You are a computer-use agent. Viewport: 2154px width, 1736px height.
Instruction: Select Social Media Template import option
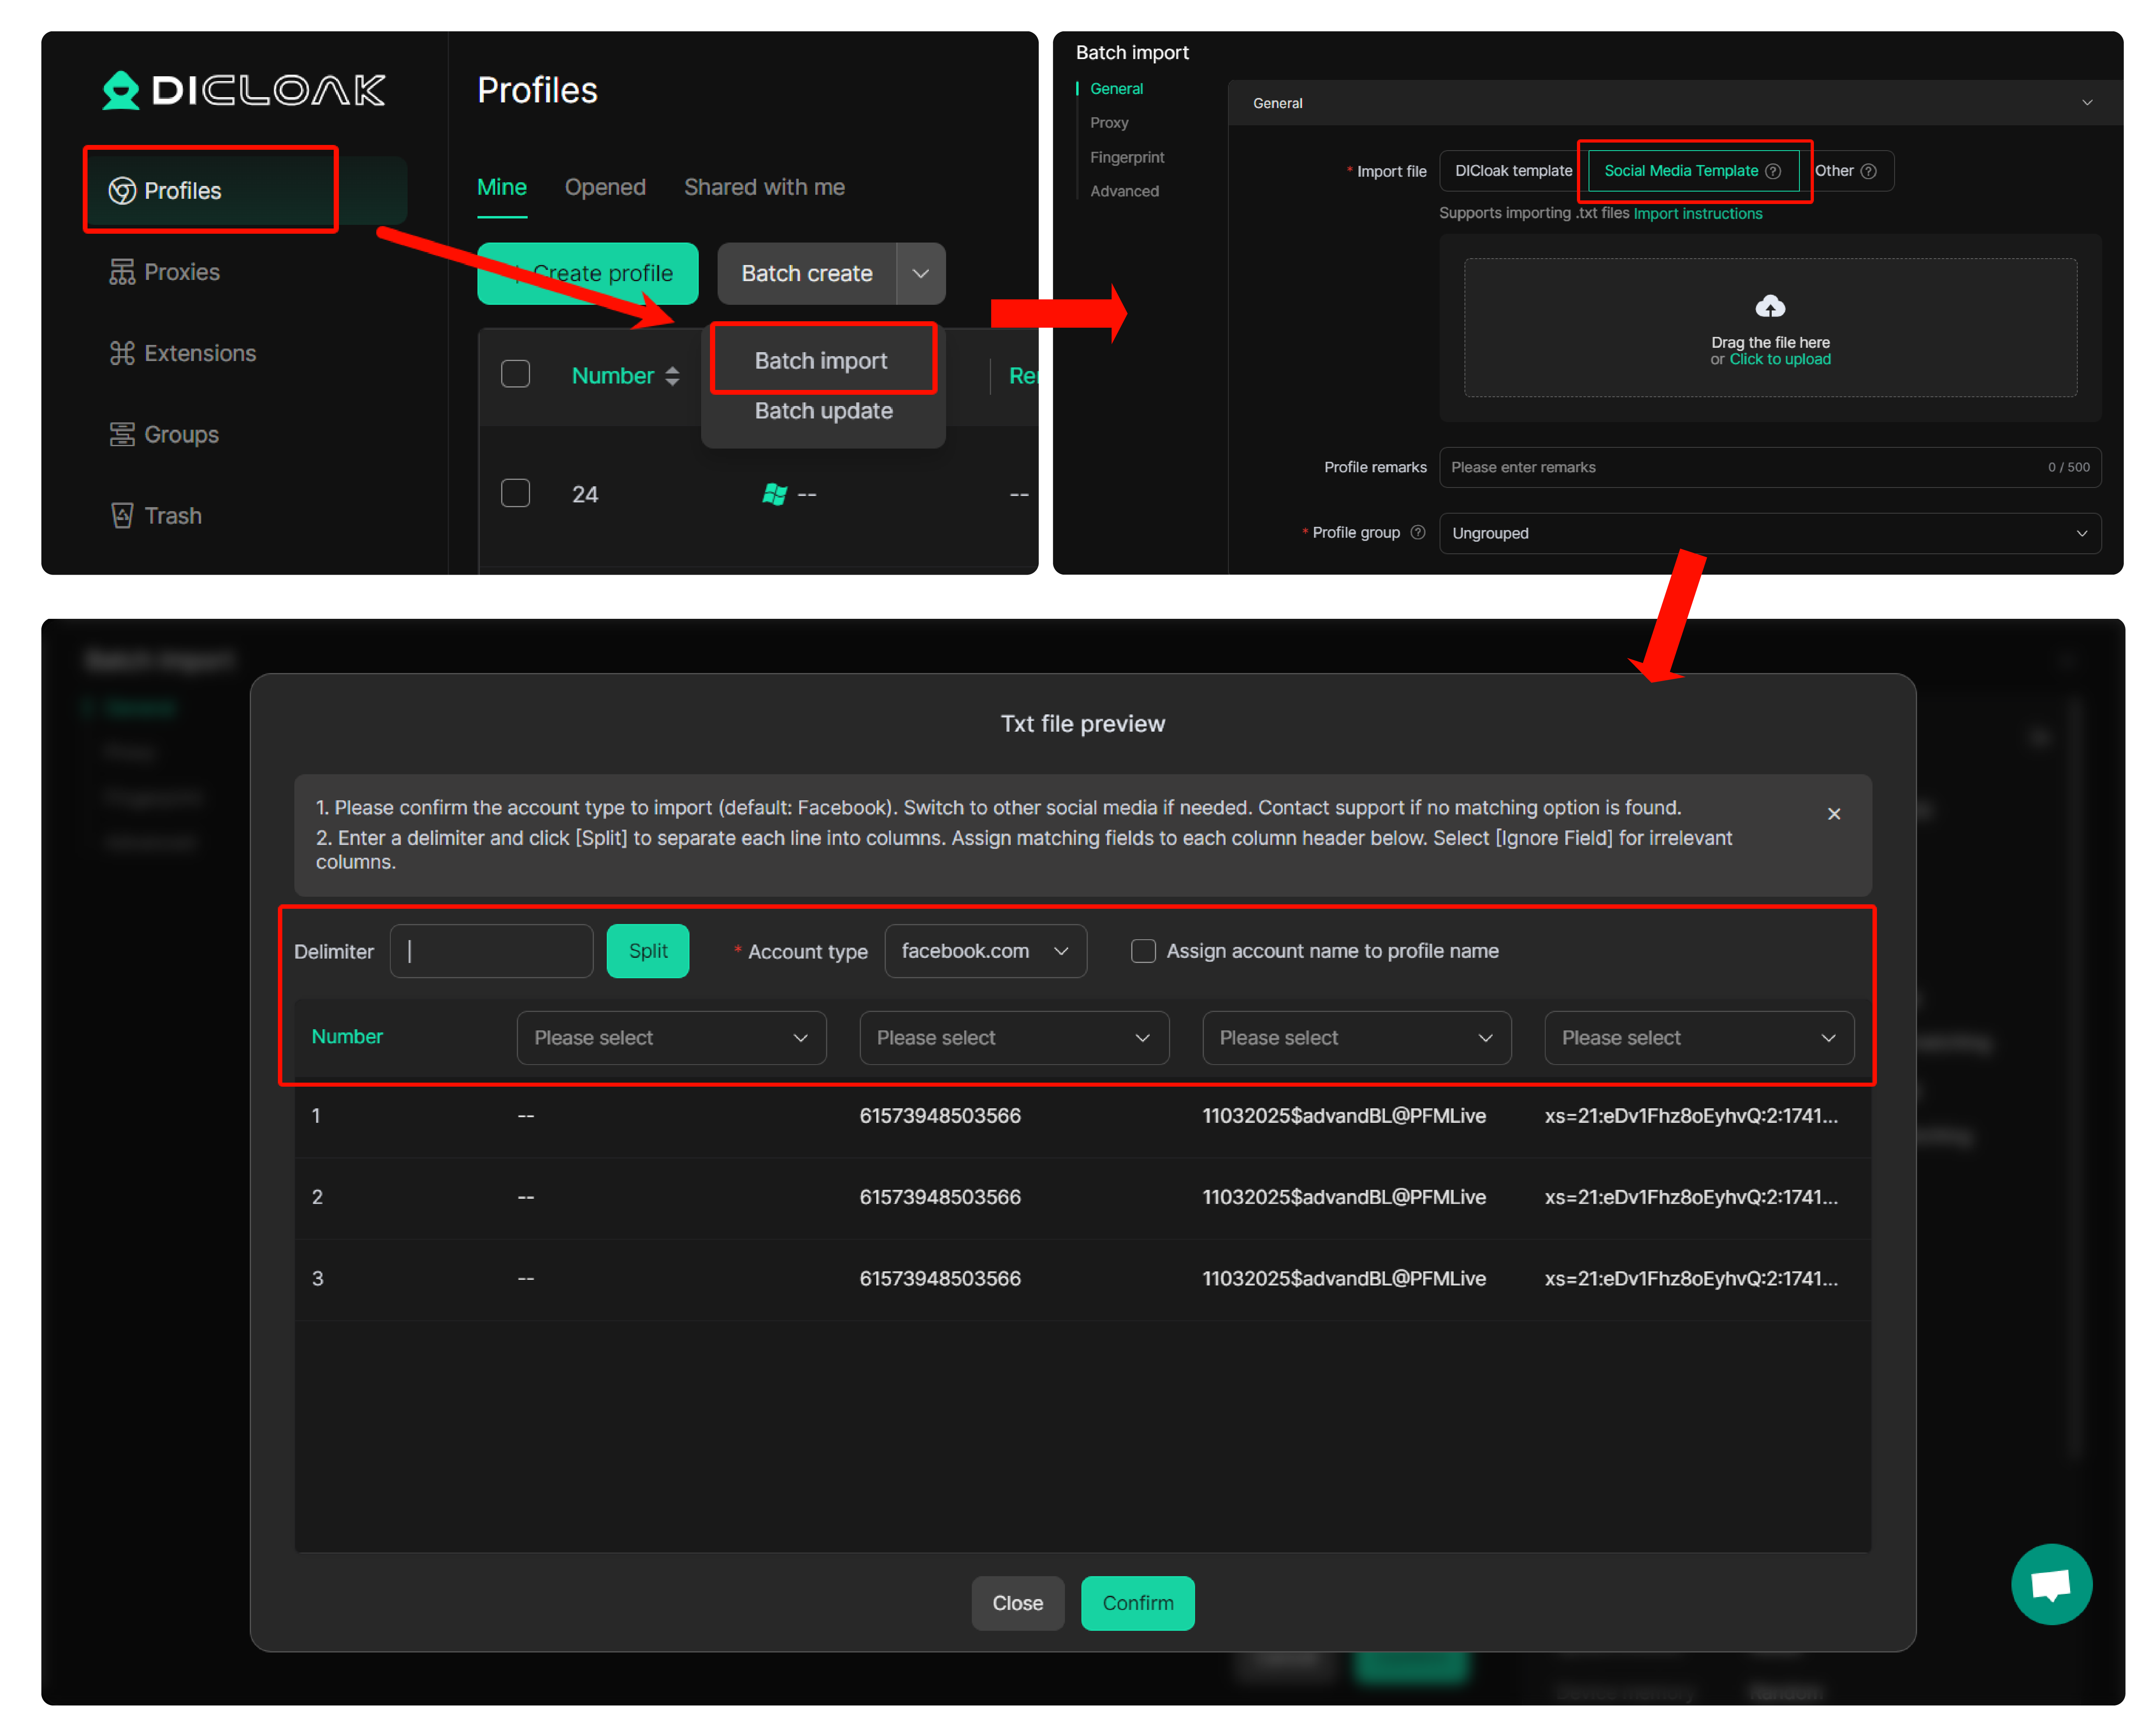1692,171
